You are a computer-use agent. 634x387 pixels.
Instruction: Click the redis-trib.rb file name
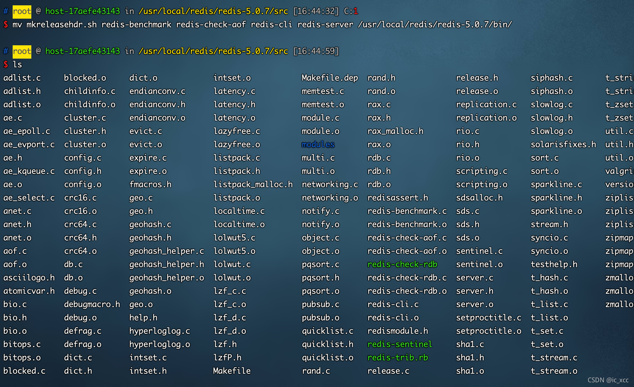click(x=398, y=358)
